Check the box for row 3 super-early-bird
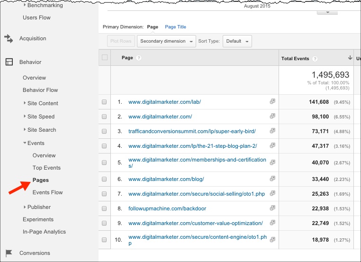361x262 pixels. point(104,131)
